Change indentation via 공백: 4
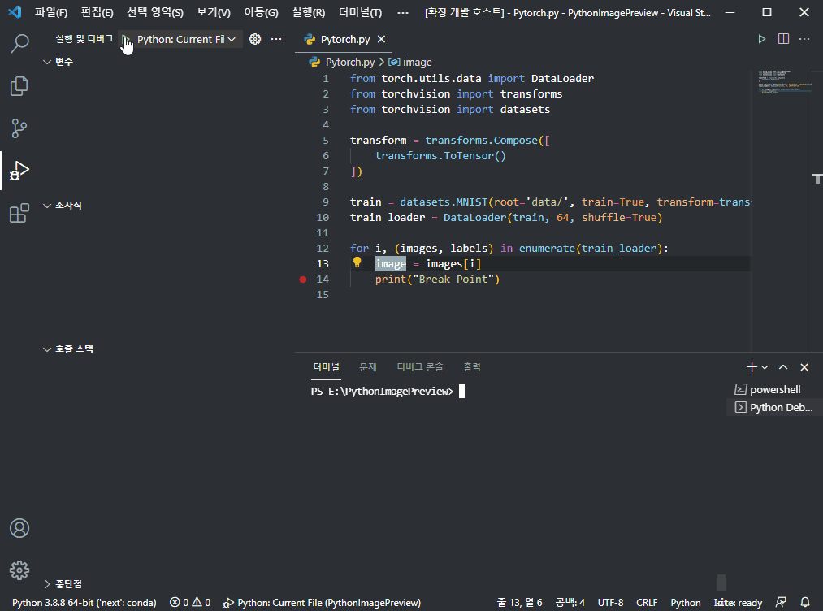Screen dimensions: 823x611 click(570, 603)
